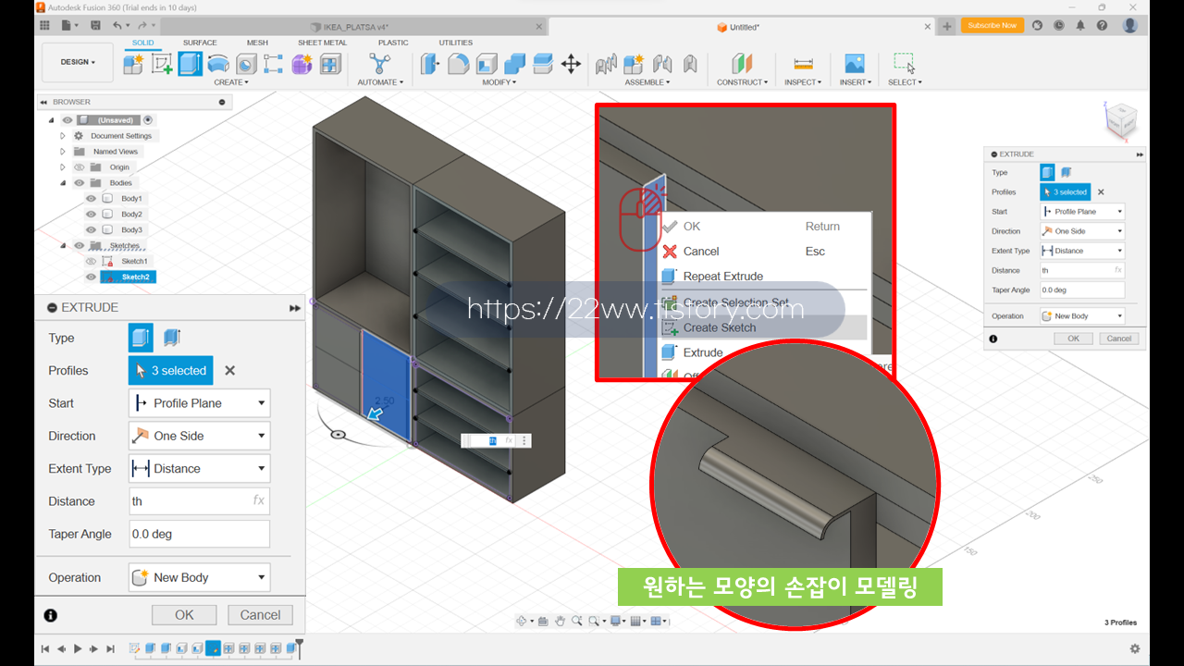Viewport: 1184px width, 666px height.
Task: Toggle visibility of the Origin folder
Action: point(80,167)
